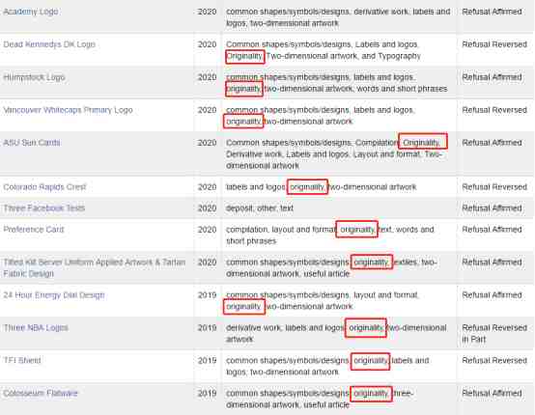This screenshot has height=415, width=535.
Task: Select 'Refusal Affirmed' in Three Facebook Tests row
Action: point(492,208)
